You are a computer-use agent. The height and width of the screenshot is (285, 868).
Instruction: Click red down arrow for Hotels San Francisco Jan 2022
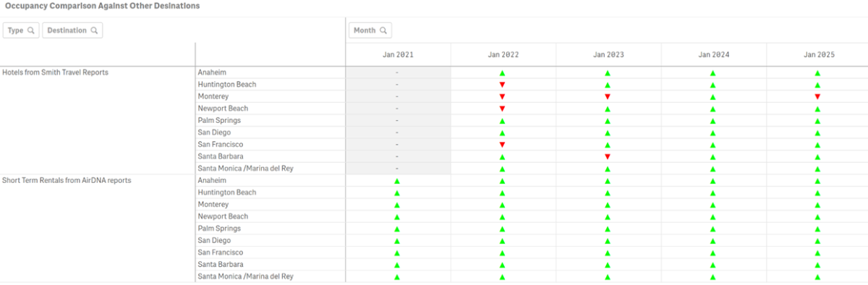click(502, 145)
